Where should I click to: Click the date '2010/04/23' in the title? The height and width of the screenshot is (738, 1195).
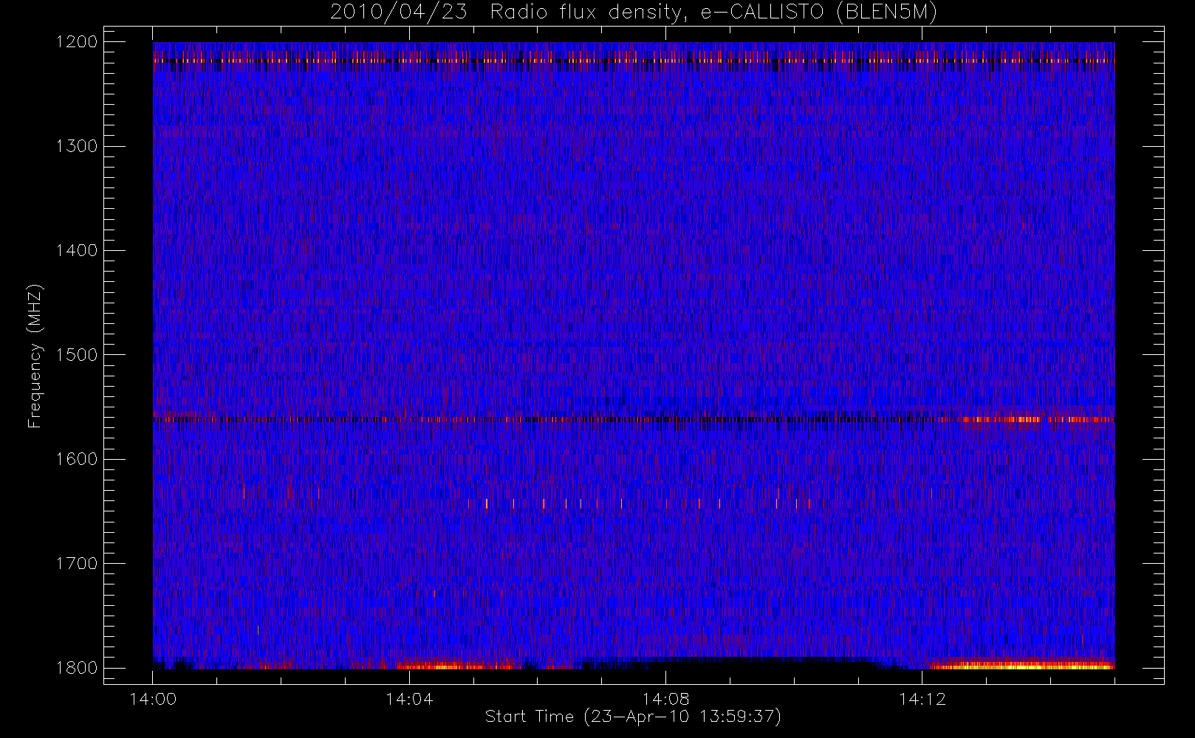(399, 13)
